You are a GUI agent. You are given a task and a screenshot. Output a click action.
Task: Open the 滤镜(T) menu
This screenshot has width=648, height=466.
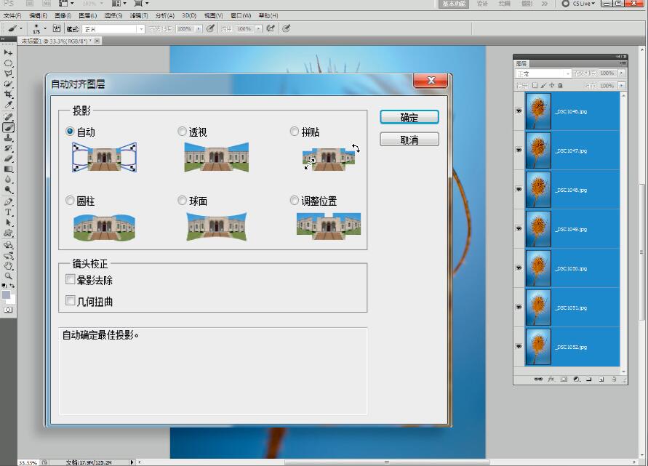coord(138,15)
